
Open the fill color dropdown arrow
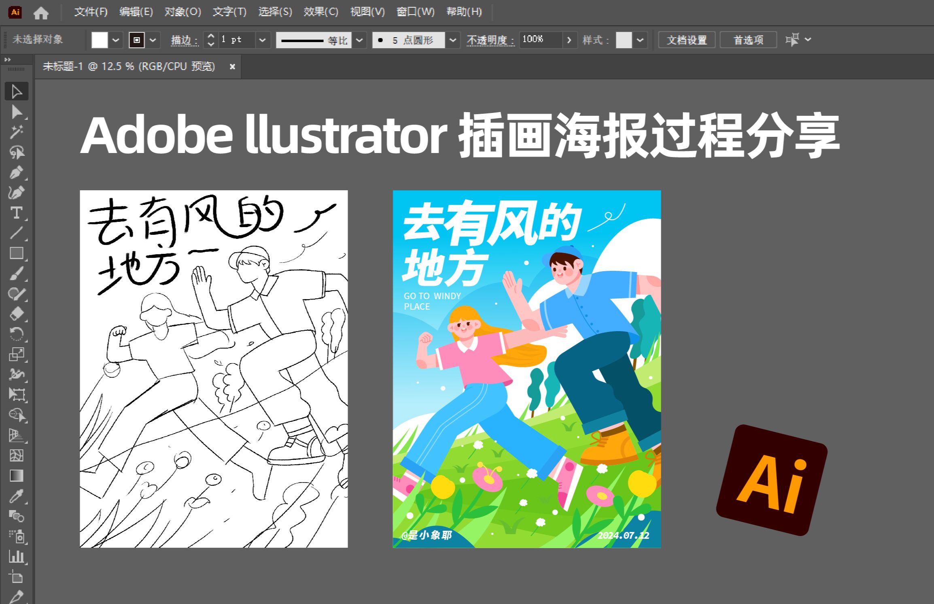116,40
